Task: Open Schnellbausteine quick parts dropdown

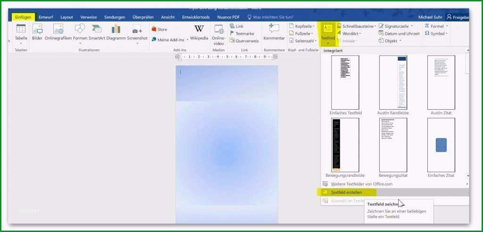Action: coord(357,26)
